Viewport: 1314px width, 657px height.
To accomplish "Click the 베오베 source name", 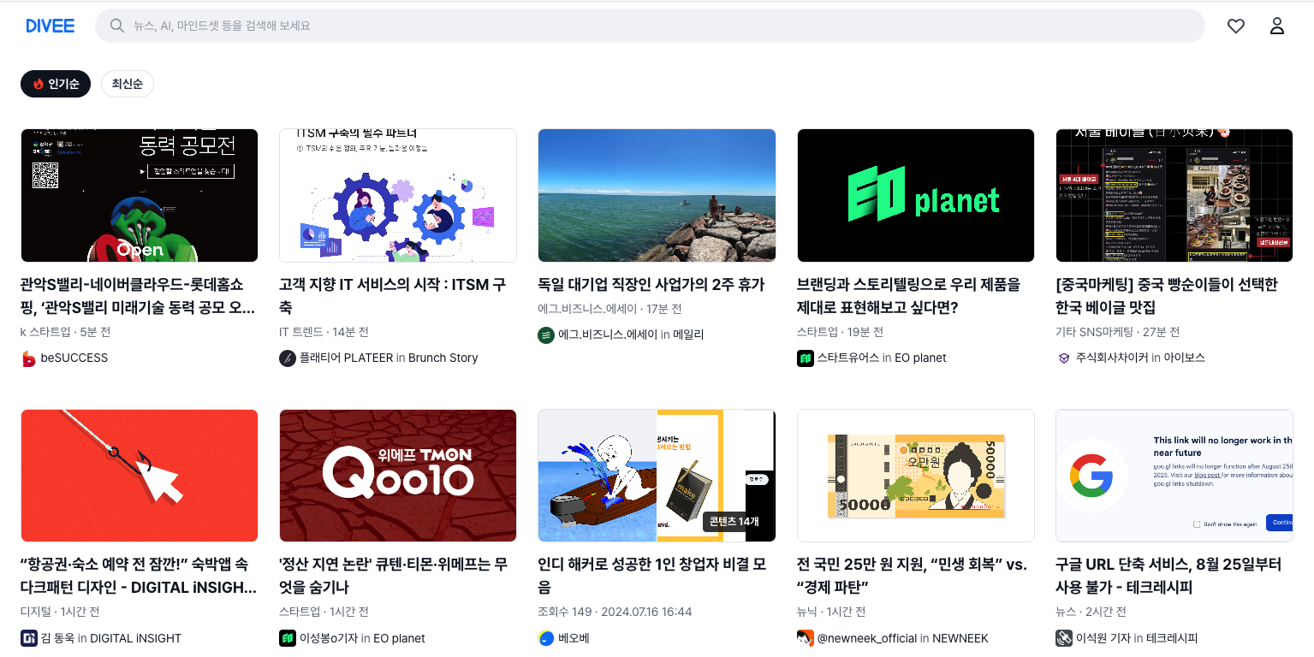I will tap(574, 638).
